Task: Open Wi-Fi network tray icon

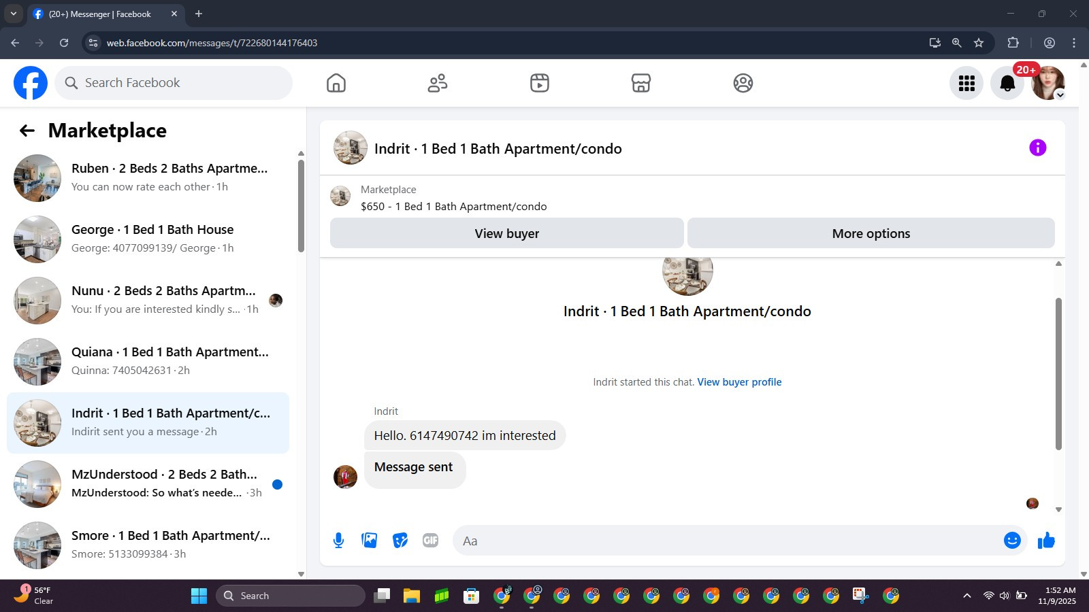Action: coord(988,596)
